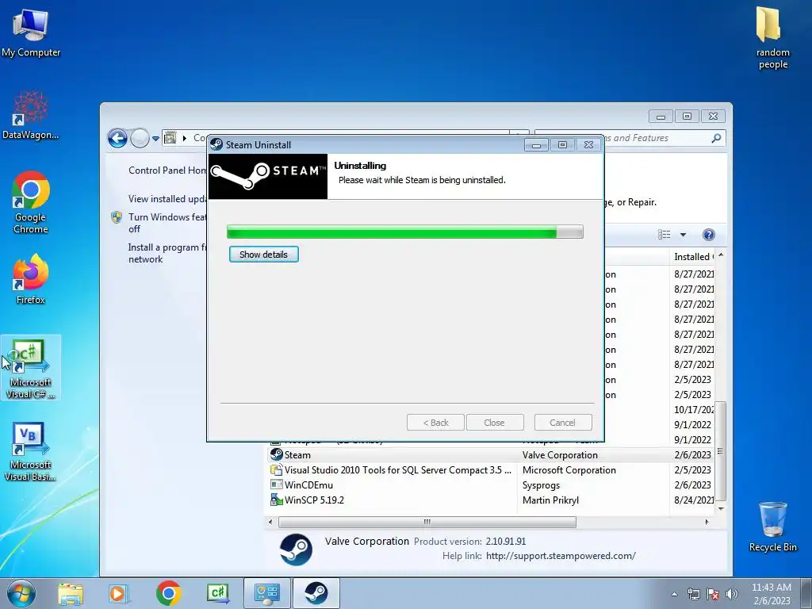Open the network tray icon

693,594
